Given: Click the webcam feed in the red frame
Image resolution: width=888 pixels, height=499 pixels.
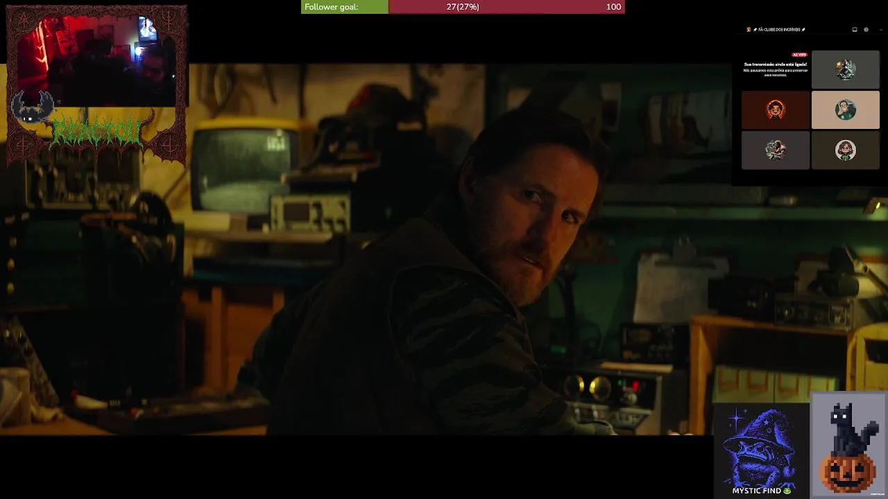Looking at the screenshot, I should [x=96, y=61].
